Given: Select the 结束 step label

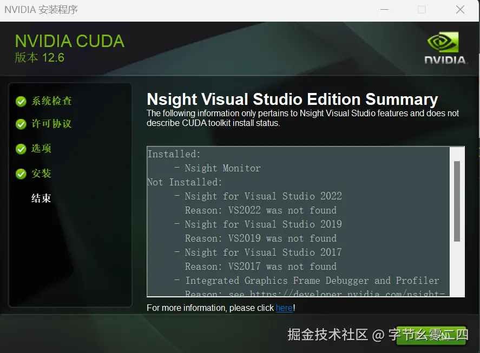Looking at the screenshot, I should [41, 198].
